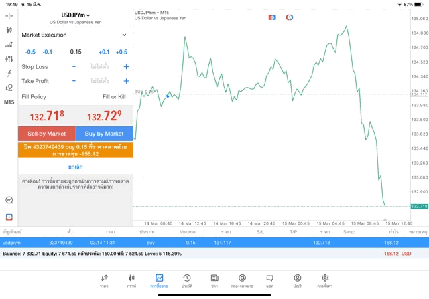The image size is (429, 299).
Task: Decrease Take Profit with minus
Action: pyautogui.click(x=74, y=81)
